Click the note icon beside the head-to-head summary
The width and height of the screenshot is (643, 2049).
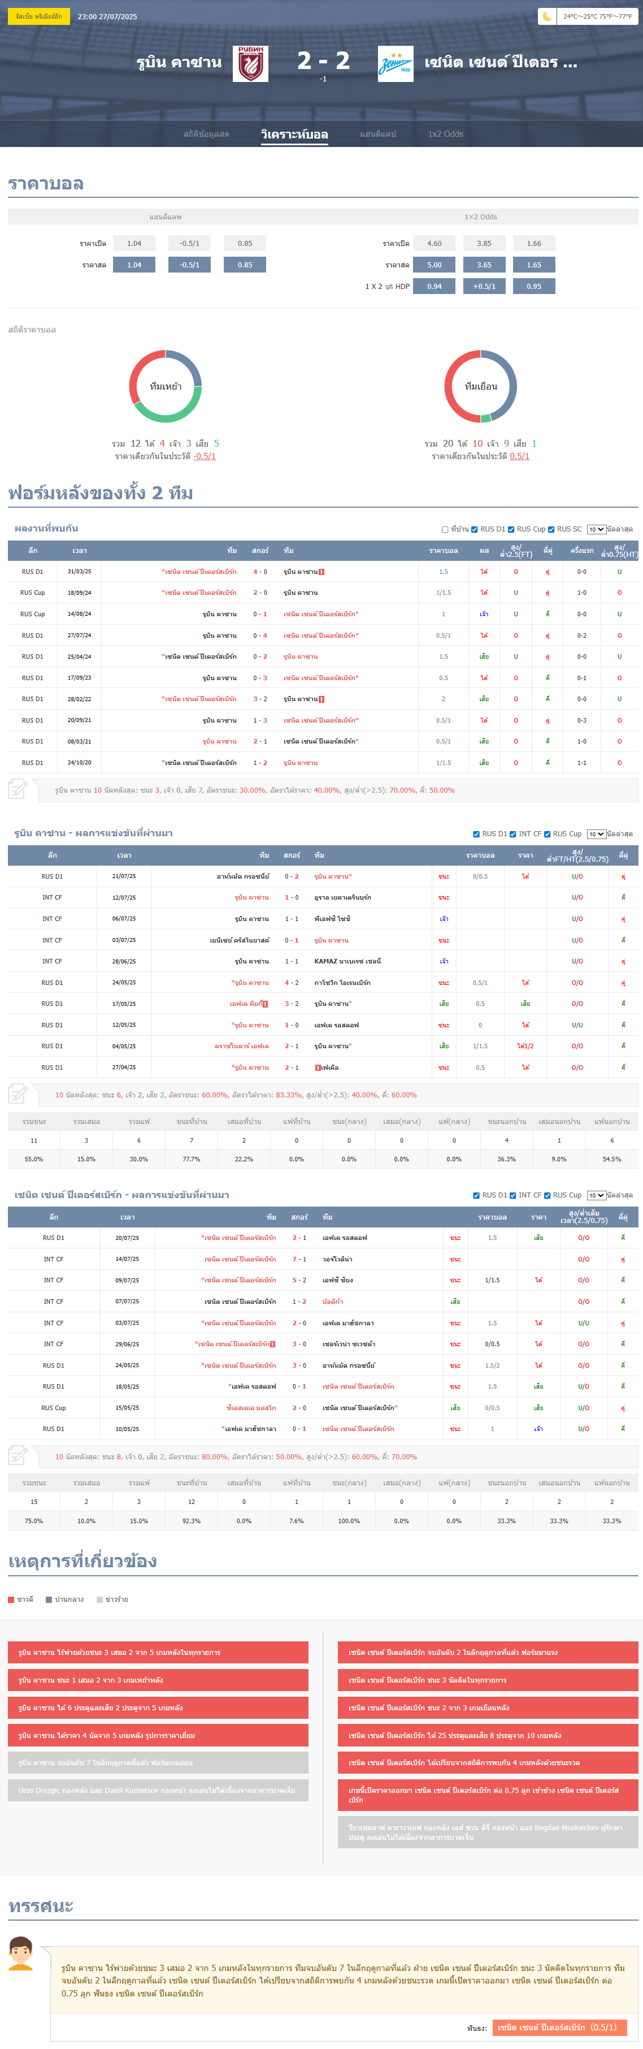pos(18,789)
